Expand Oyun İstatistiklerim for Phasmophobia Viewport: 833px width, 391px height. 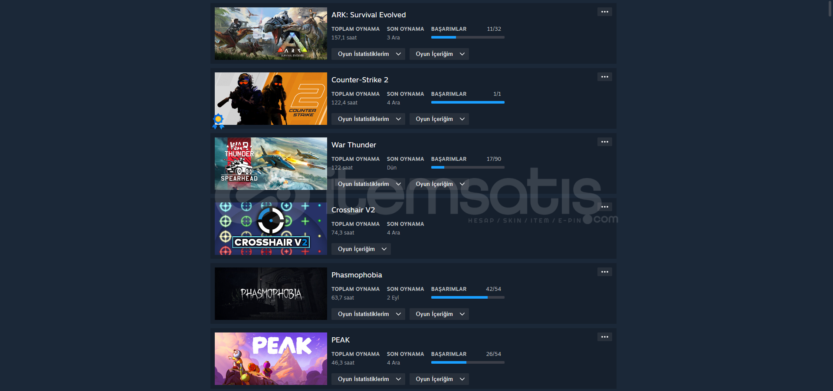pyautogui.click(x=368, y=314)
